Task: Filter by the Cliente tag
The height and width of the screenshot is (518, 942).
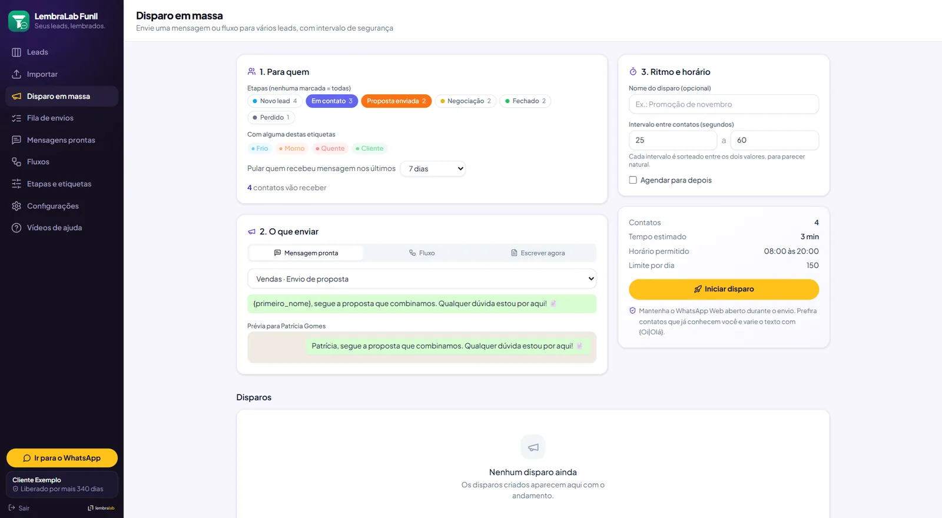Action: click(369, 149)
